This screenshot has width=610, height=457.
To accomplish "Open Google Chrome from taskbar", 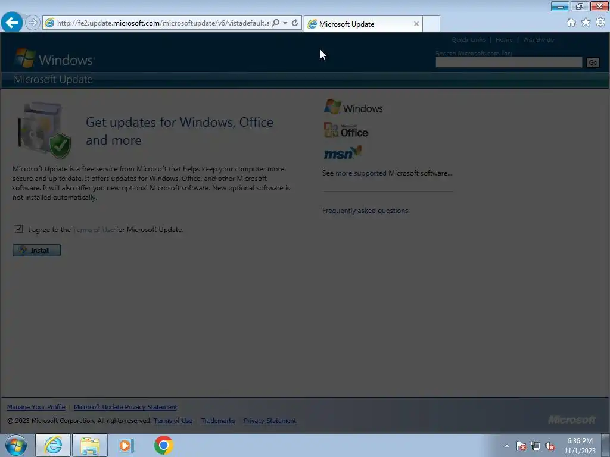I will [x=163, y=445].
